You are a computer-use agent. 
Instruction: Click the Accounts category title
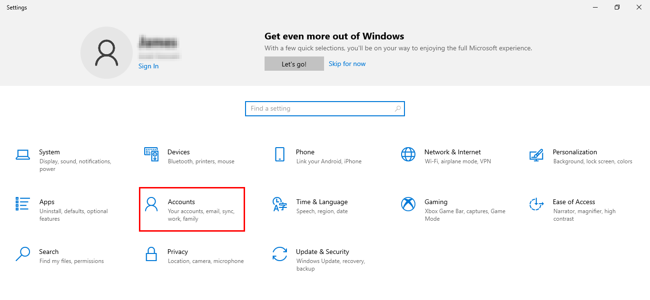pos(181,202)
